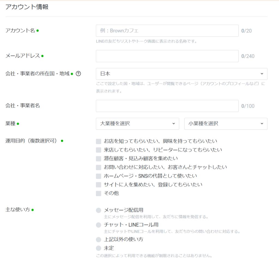The image size is (279, 260).
Task: Click the help icon beside 所在国・地域
Action: coord(78,74)
